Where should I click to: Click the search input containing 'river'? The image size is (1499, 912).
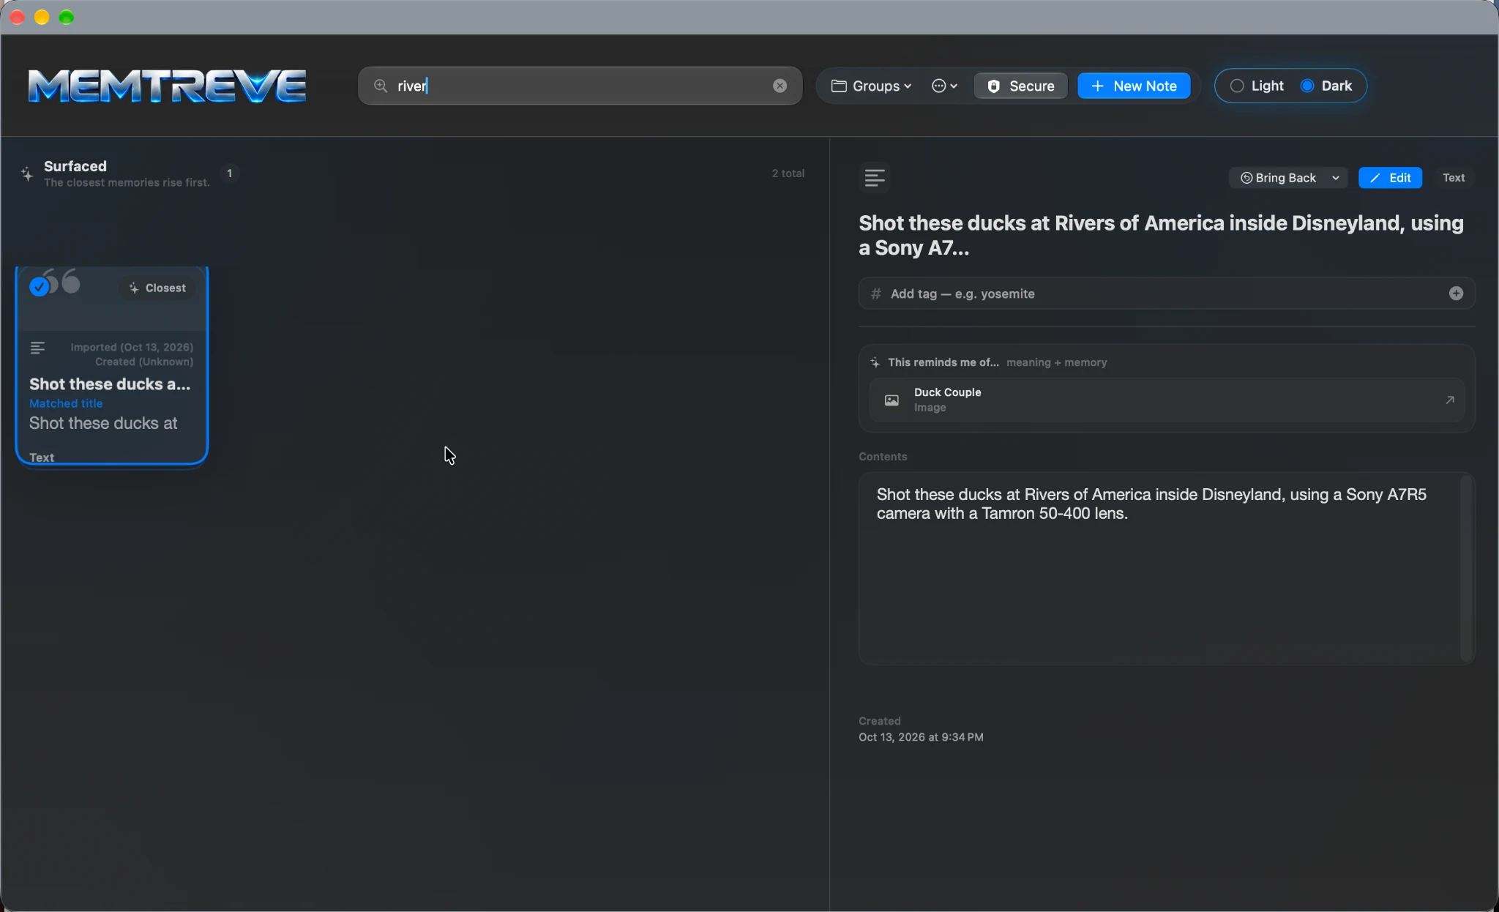(x=580, y=86)
